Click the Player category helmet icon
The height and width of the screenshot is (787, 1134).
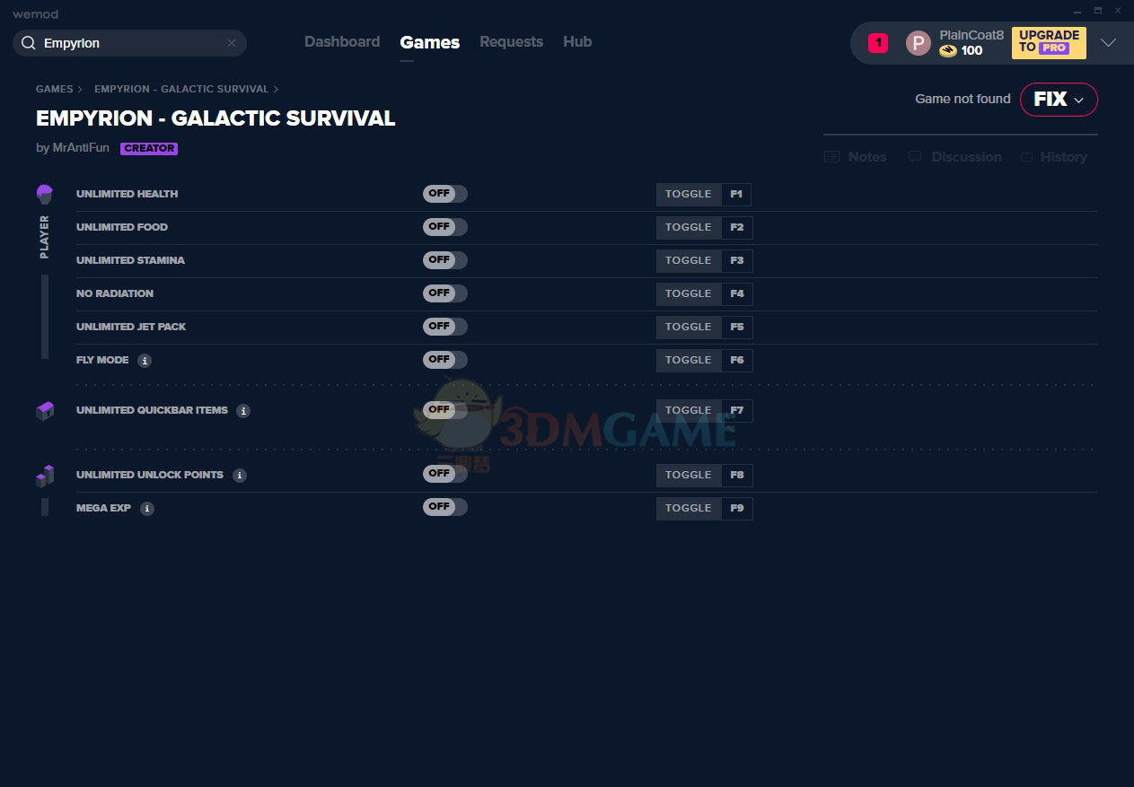[x=45, y=194]
